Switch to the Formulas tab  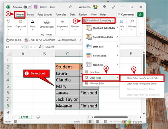pyautogui.click(x=61, y=15)
